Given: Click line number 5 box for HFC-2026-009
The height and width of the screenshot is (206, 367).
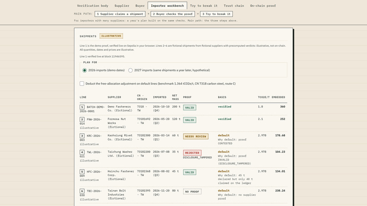Looking at the screenshot, I should click(x=82, y=171).
